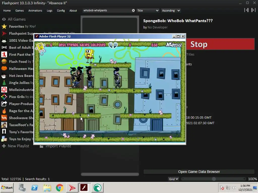Image resolution: width=258 pixels, height=193 pixels.
Task: Select the First Past the Post icon
Action: click(x=4, y=55)
